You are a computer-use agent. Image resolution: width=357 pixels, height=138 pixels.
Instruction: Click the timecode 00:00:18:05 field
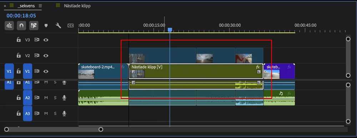click(21, 16)
